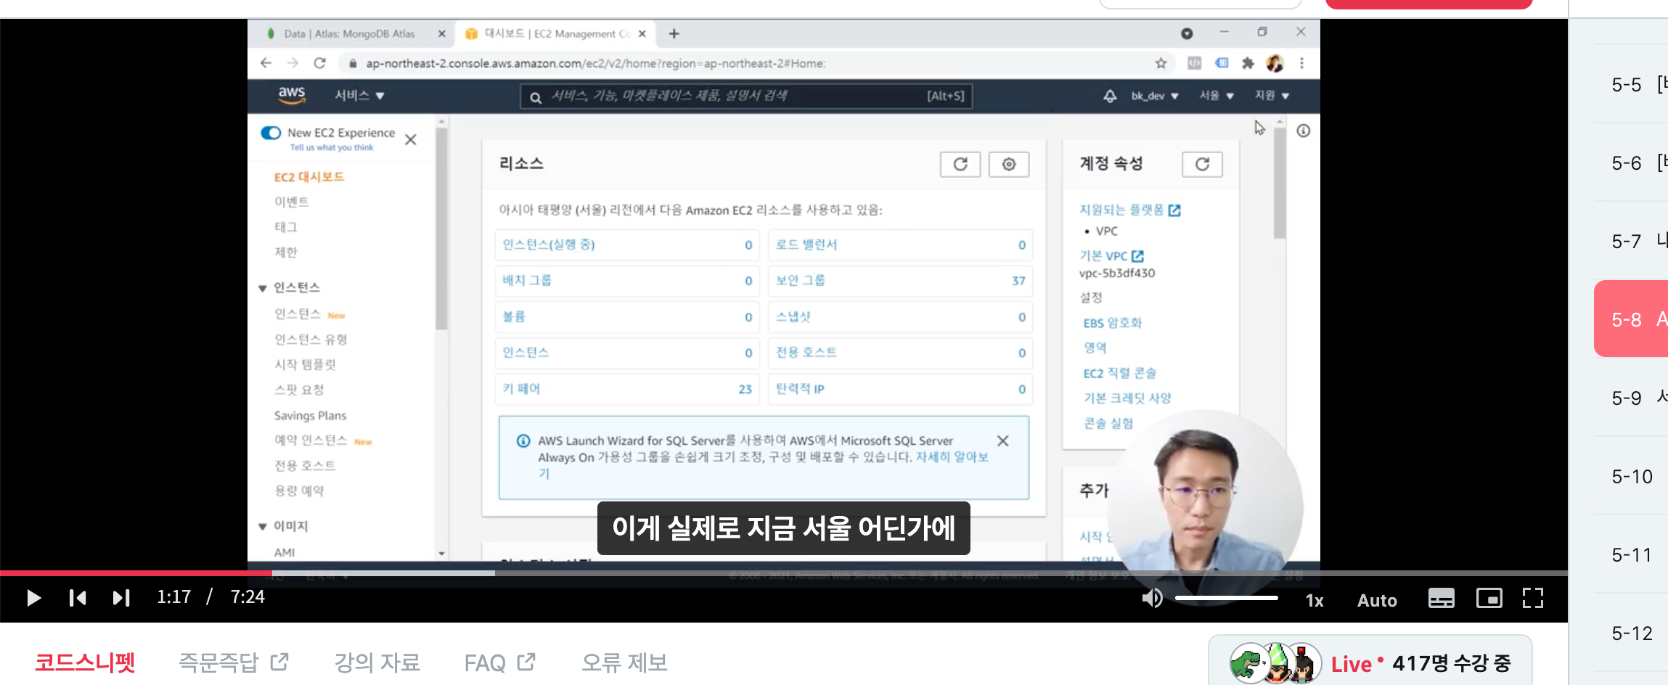
Task: Open the Chrome profile avatar
Action: 1275,63
